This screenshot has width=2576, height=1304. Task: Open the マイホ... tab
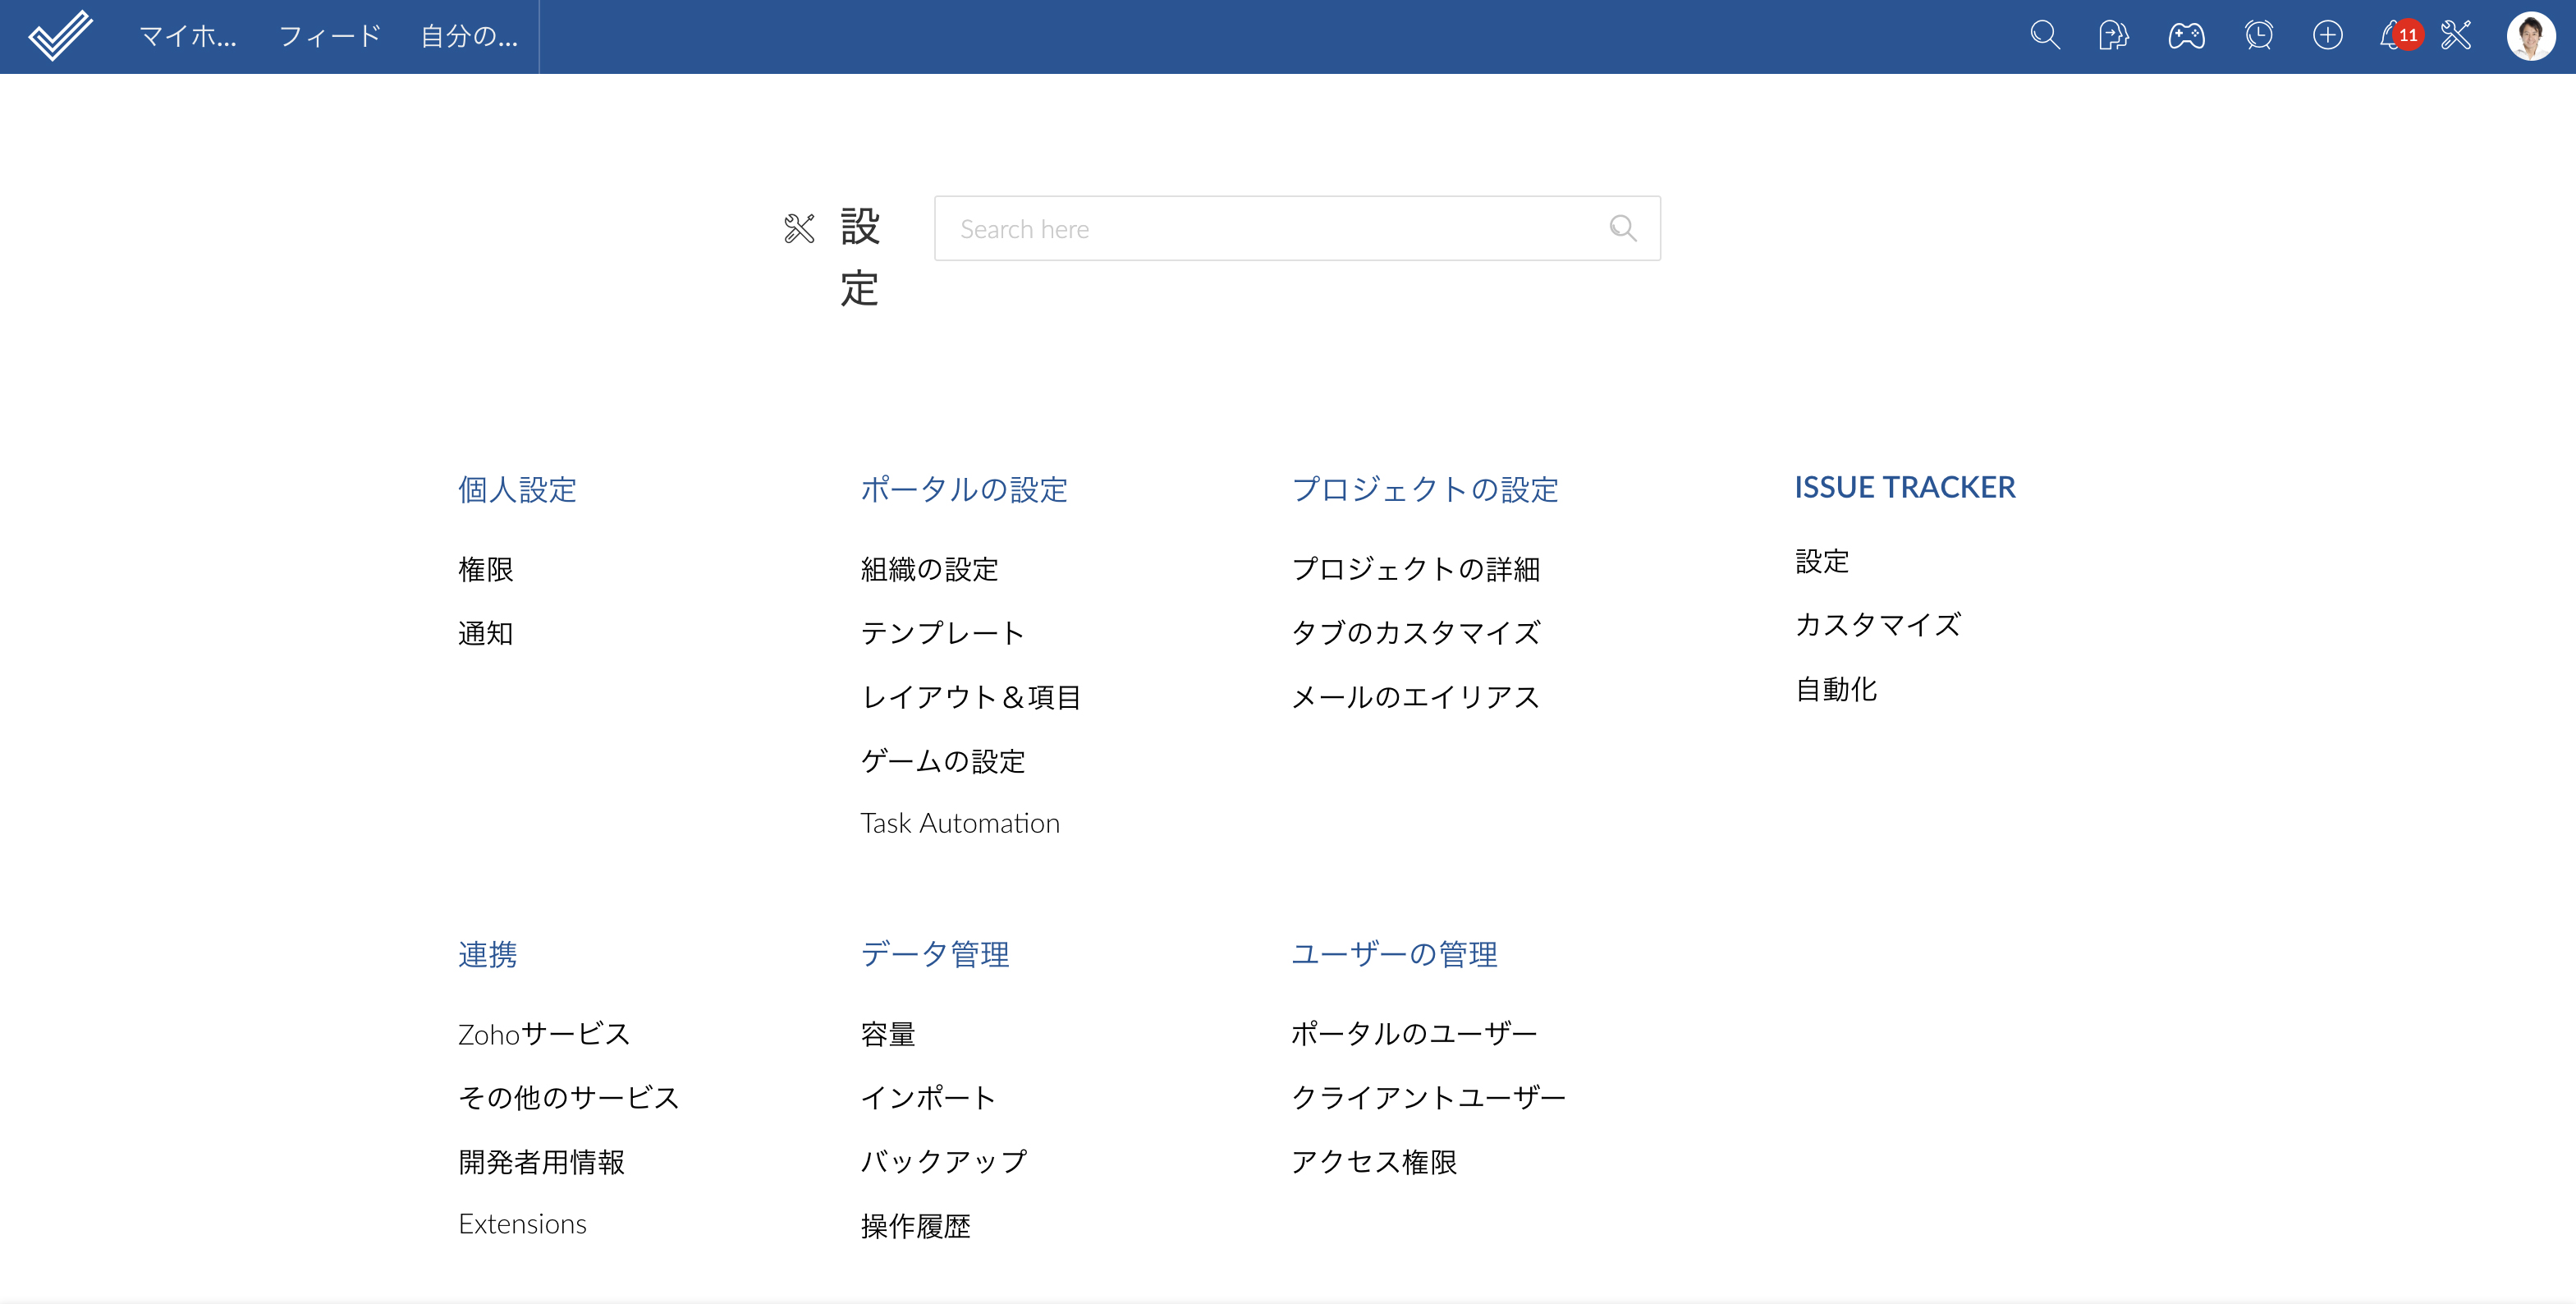188,37
